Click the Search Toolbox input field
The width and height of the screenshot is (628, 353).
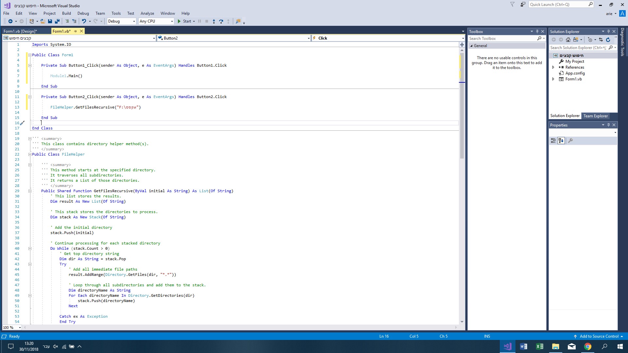coord(502,39)
